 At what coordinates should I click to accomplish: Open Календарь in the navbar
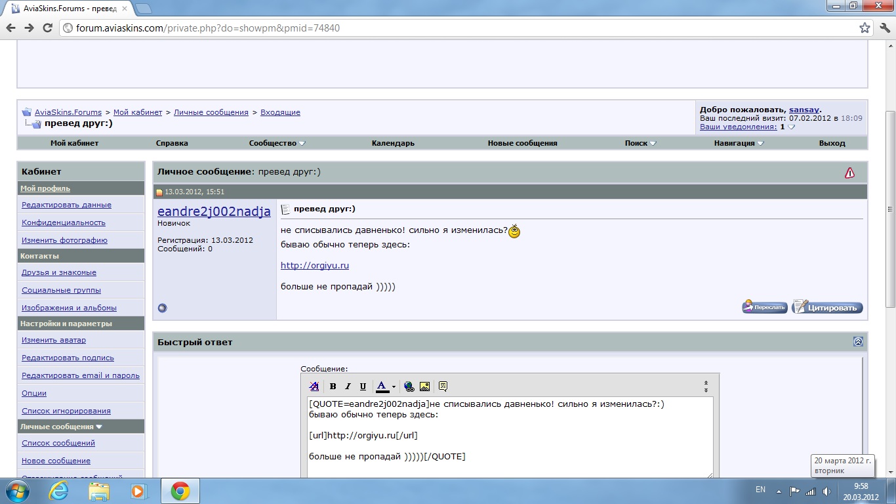(x=393, y=143)
